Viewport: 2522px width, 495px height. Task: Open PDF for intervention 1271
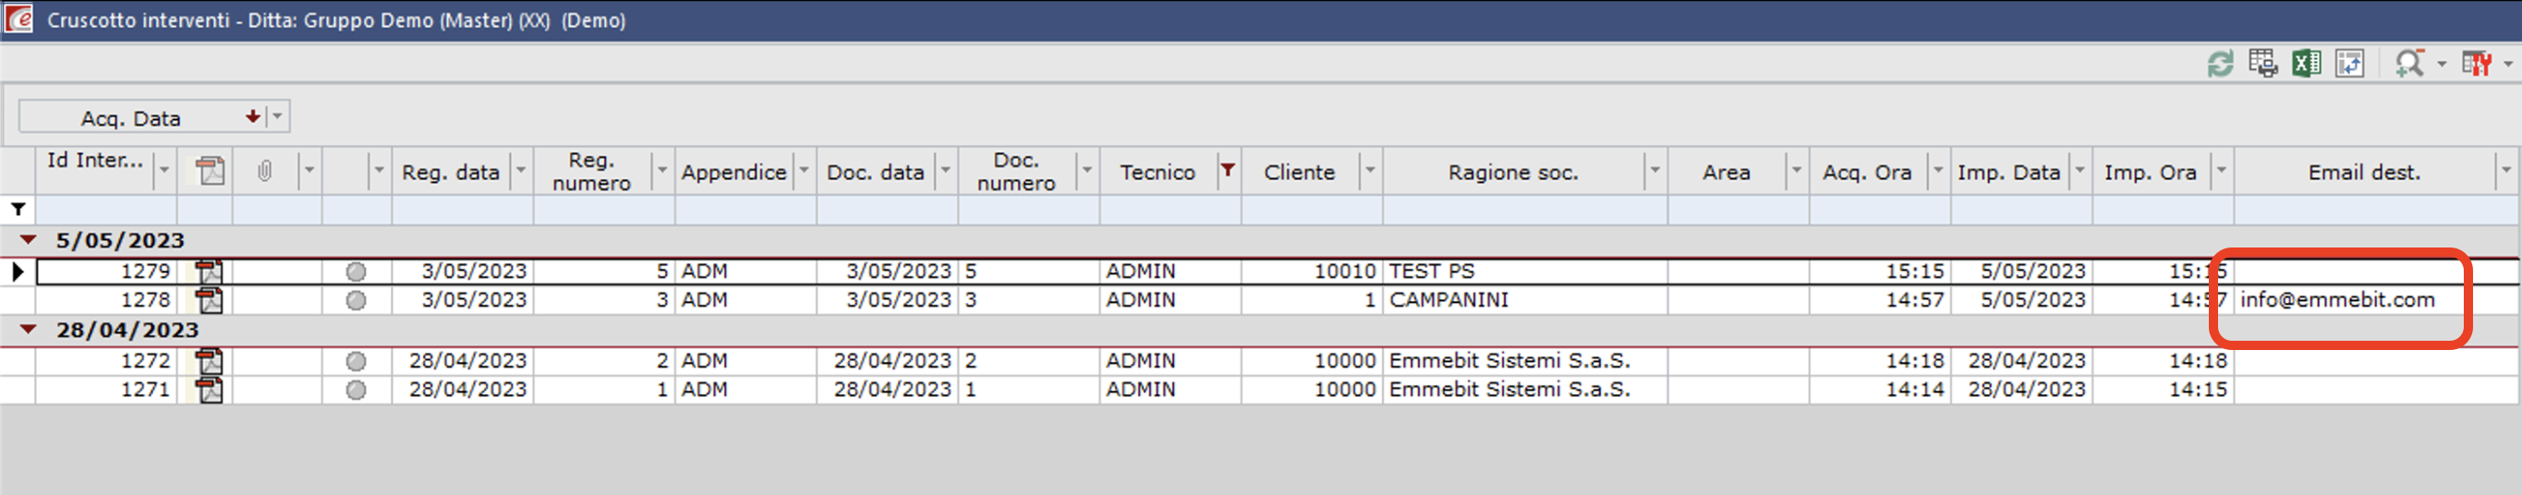[x=210, y=390]
